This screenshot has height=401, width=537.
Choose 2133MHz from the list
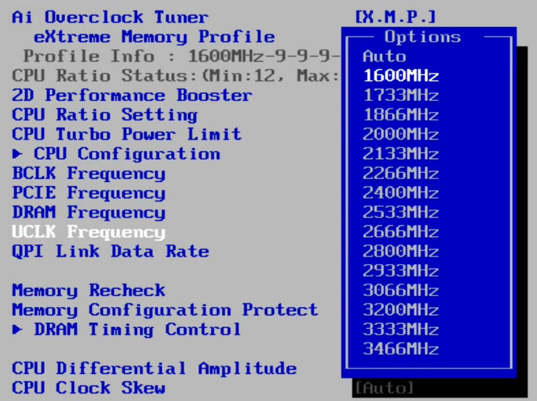click(401, 154)
